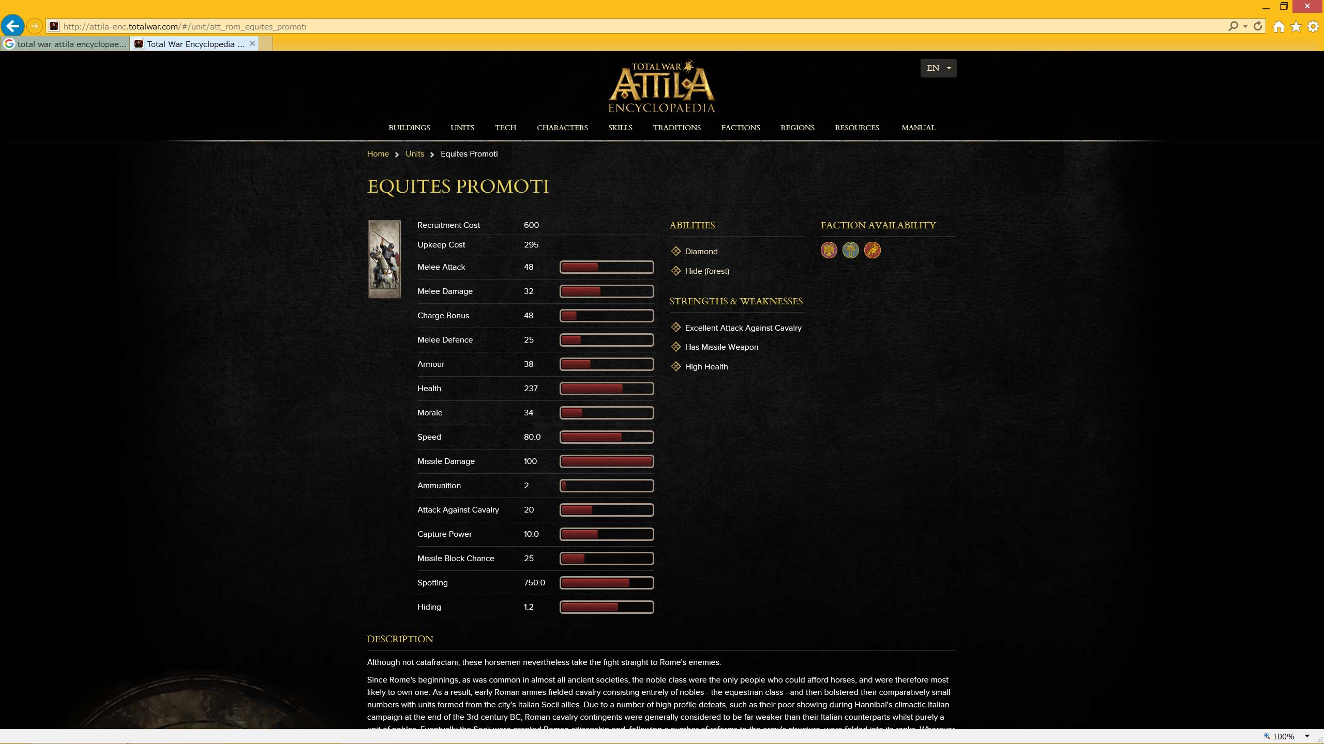
Task: Click the first faction emblem icon
Action: (x=829, y=250)
